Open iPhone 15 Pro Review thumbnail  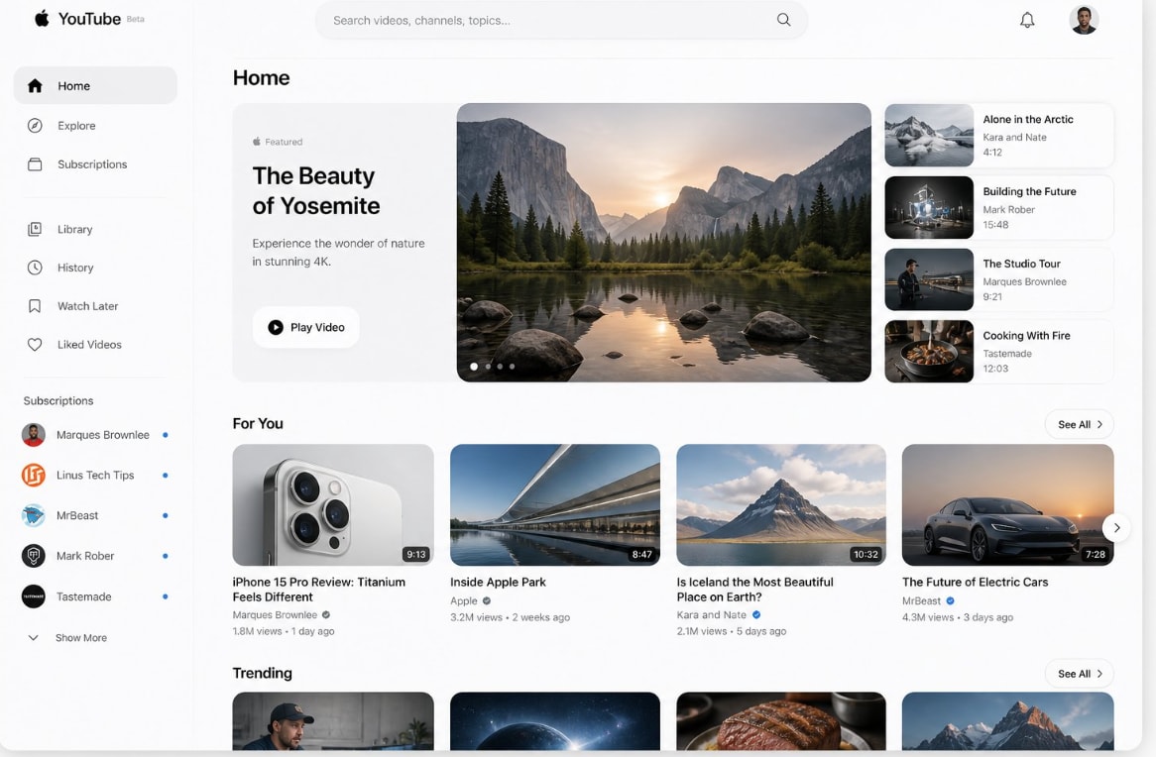(333, 505)
